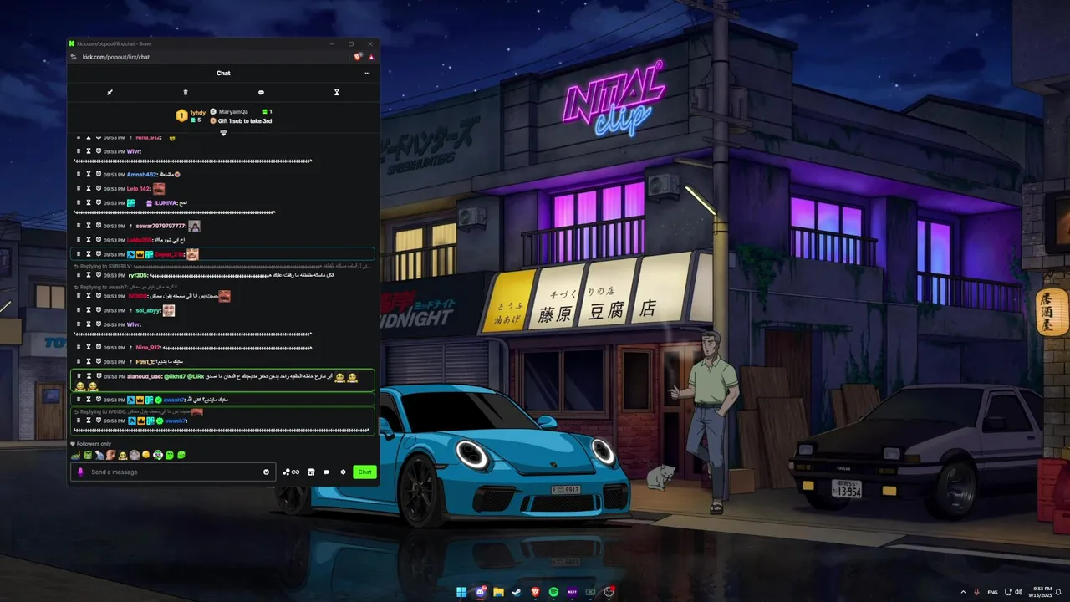Open chat settings gear icon

pos(343,472)
